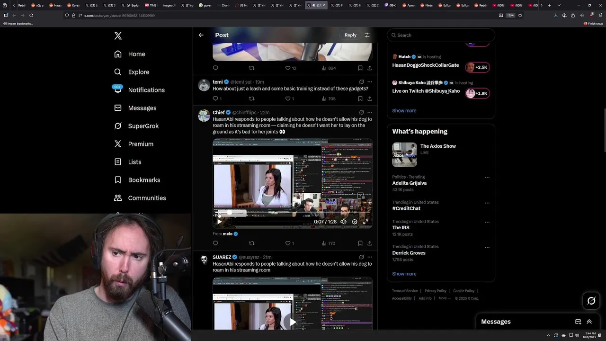View analytics of Chief's post showing 770
The width and height of the screenshot is (606, 341).
pos(329,243)
